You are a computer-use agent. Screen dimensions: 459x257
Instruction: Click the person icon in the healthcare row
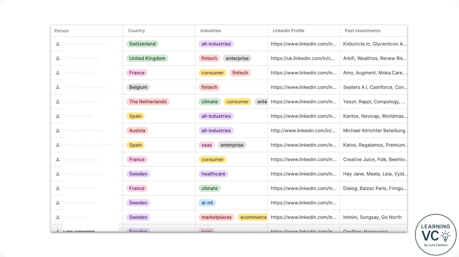click(58, 174)
